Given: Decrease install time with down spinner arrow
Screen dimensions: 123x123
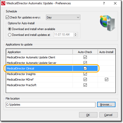Looking at the screenshot, I should [x=75, y=36].
